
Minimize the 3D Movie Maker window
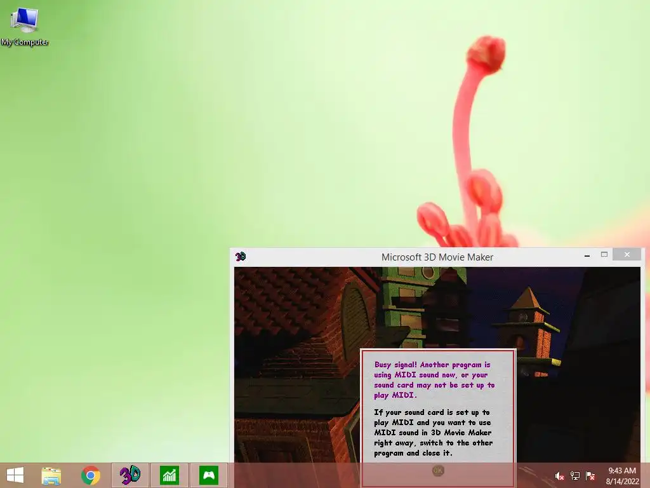[x=587, y=255]
